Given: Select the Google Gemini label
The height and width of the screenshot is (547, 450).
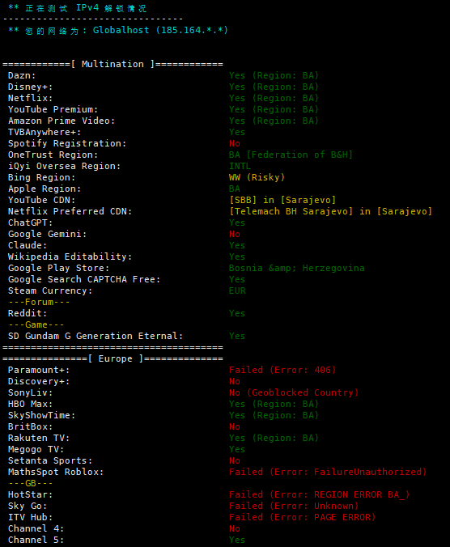Looking at the screenshot, I should pyautogui.click(x=48, y=234).
